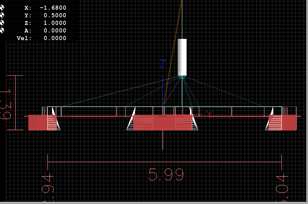
Task: Select the Y position value 0.5000
Action: click(x=55, y=15)
